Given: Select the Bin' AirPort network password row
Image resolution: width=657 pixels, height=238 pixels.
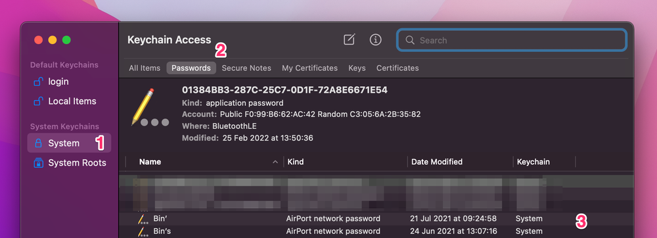Looking at the screenshot, I should click(376, 219).
